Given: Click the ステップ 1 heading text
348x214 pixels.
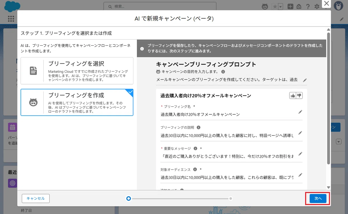Looking at the screenshot, I should click(x=66, y=33).
